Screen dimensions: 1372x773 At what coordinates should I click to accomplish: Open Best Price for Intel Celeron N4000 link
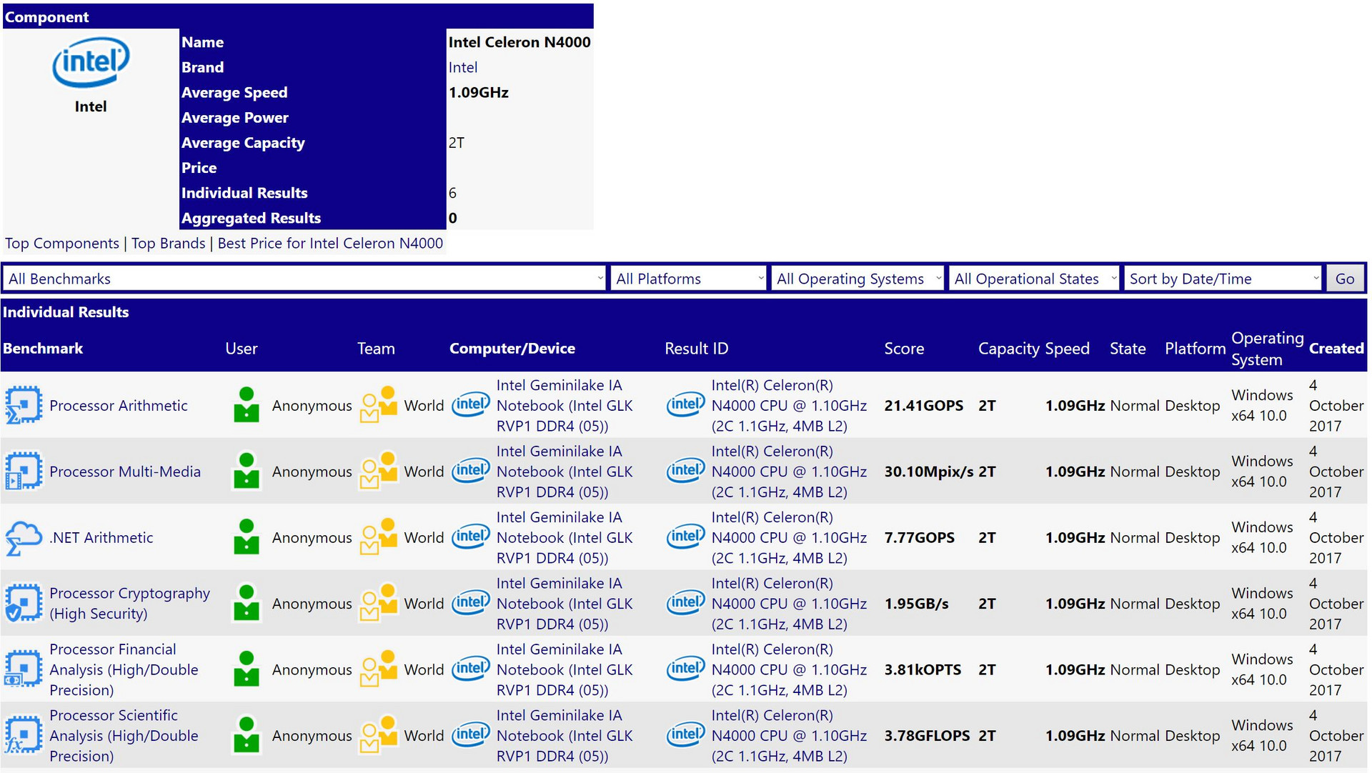pyautogui.click(x=330, y=243)
